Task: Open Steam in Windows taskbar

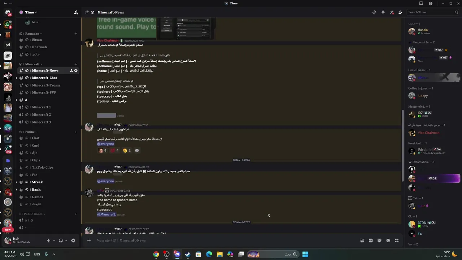Action: 188,254
